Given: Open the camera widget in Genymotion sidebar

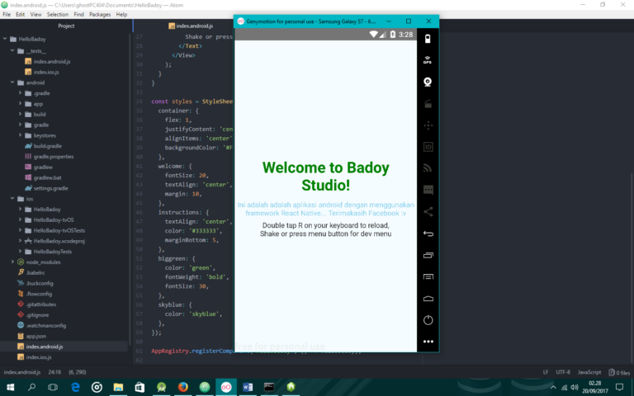Looking at the screenshot, I should point(428,82).
